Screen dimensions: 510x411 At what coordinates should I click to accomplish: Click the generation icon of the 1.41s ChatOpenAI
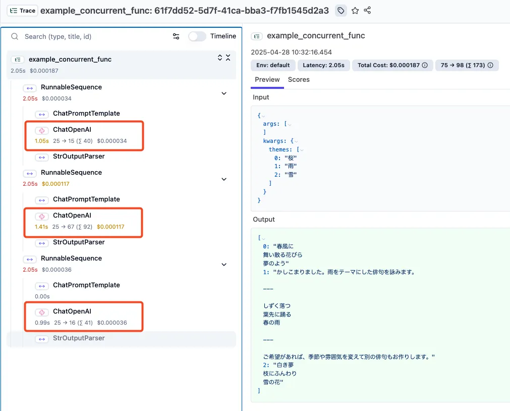tap(42, 217)
